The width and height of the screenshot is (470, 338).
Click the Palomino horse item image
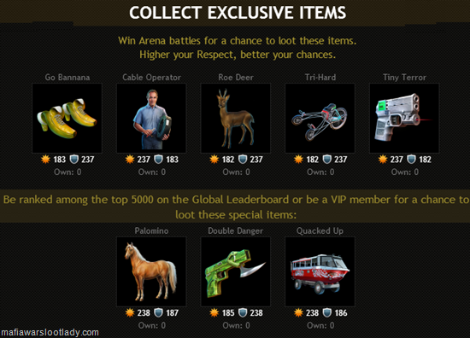coord(151,271)
